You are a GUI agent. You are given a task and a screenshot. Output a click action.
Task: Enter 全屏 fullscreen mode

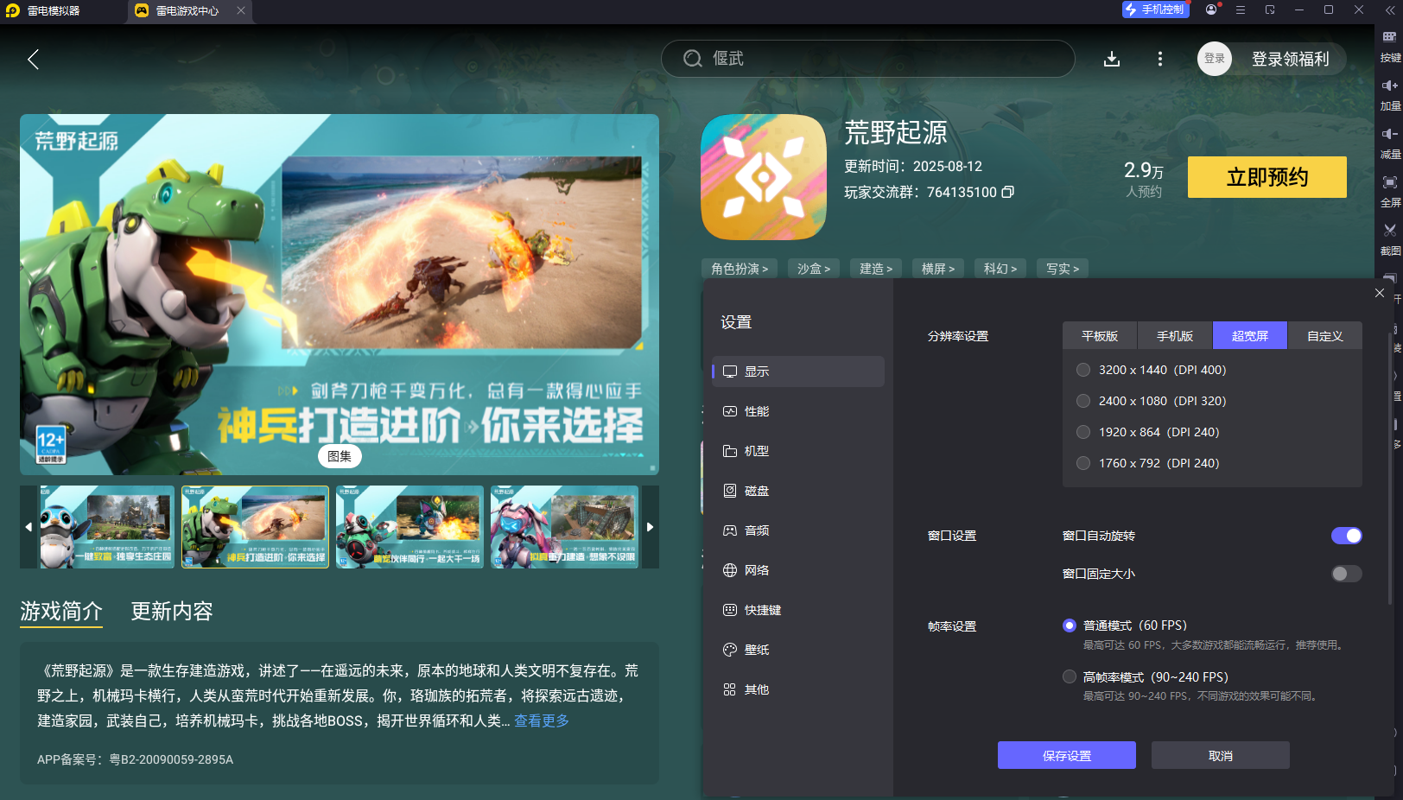point(1390,191)
